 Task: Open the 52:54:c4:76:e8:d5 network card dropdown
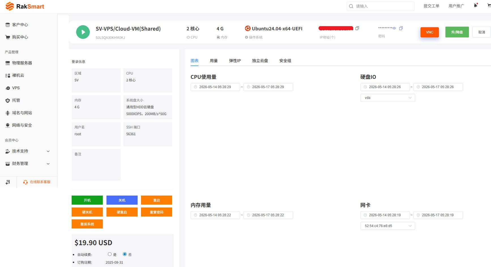point(388,226)
